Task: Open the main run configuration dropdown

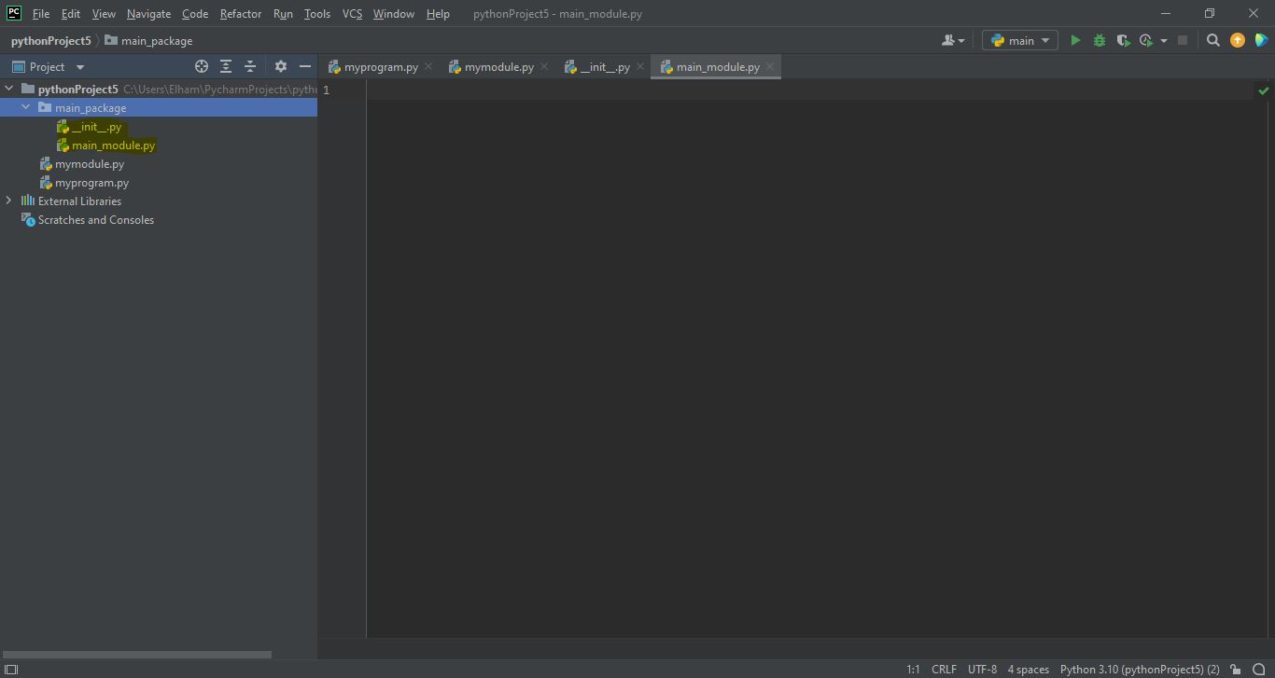Action: [1019, 40]
